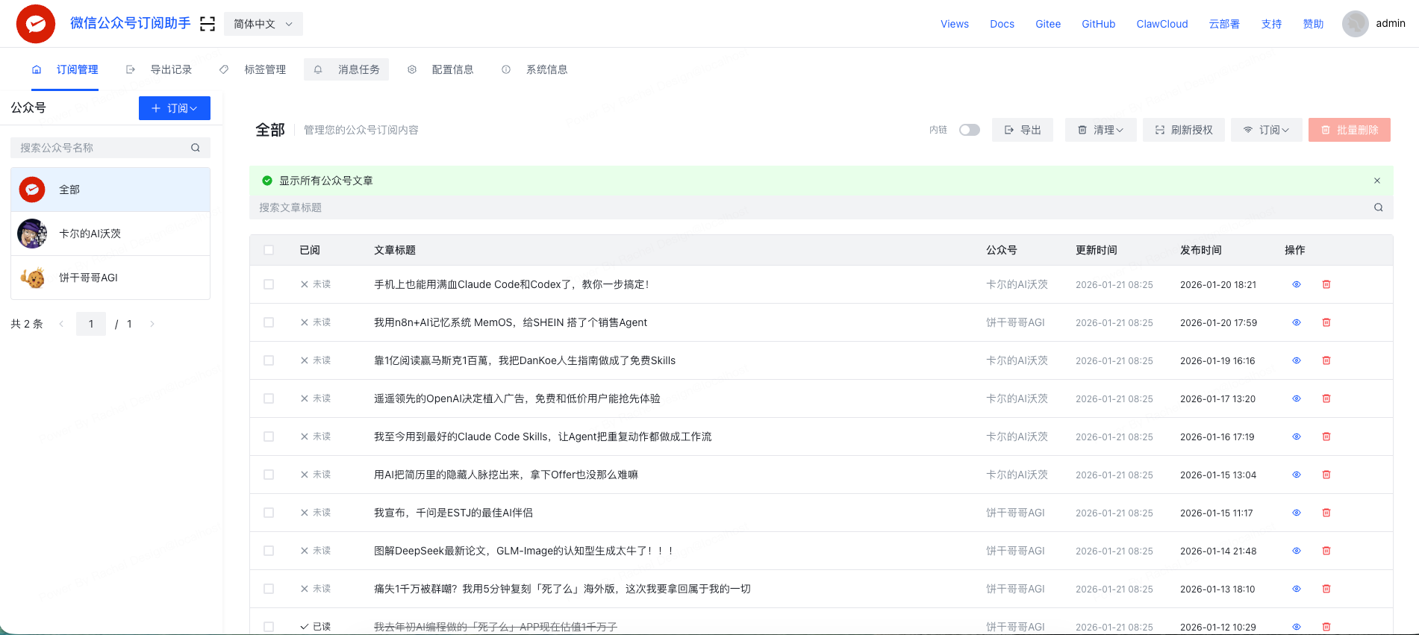Click the admin avatar image
This screenshot has width=1419, height=635.
[x=1355, y=24]
